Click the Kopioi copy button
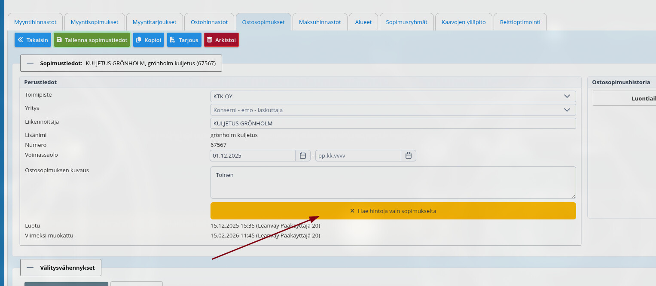Screen dimensions: 656x286 (x=149, y=40)
